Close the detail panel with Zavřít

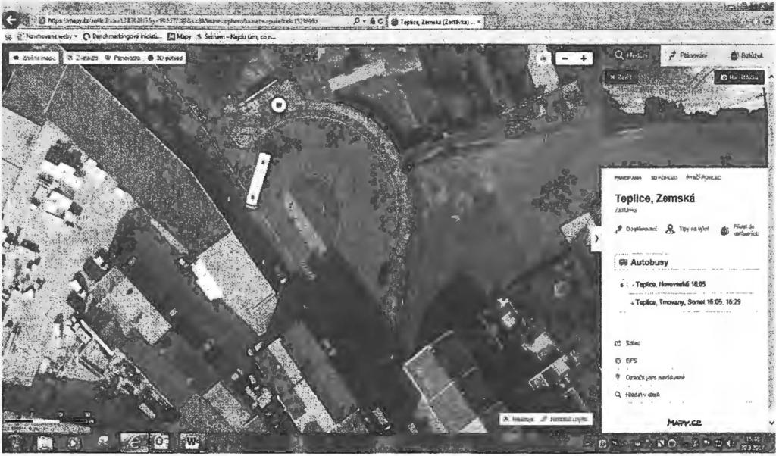tap(621, 77)
